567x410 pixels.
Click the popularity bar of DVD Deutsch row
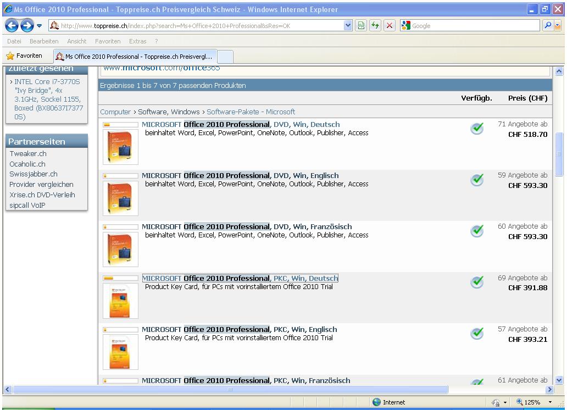[120, 125]
